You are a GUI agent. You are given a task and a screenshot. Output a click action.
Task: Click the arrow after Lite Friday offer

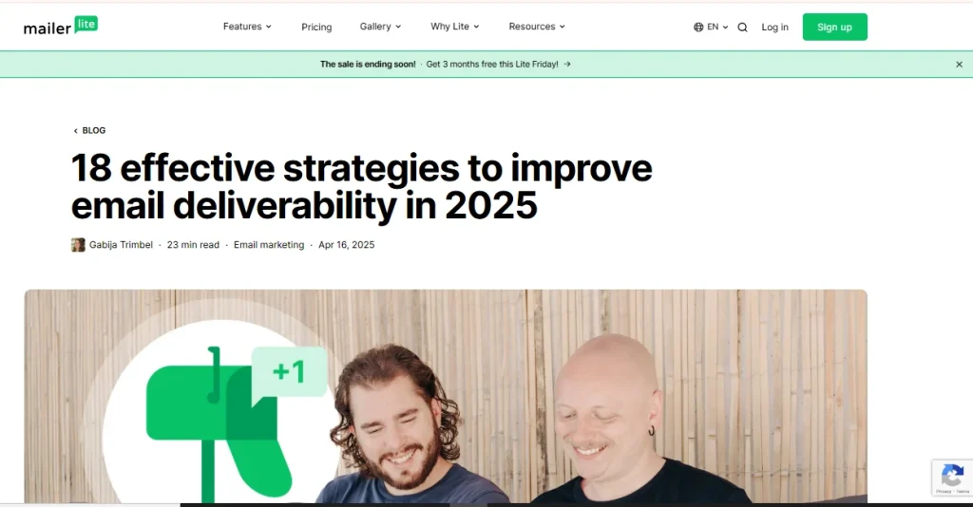click(x=567, y=64)
